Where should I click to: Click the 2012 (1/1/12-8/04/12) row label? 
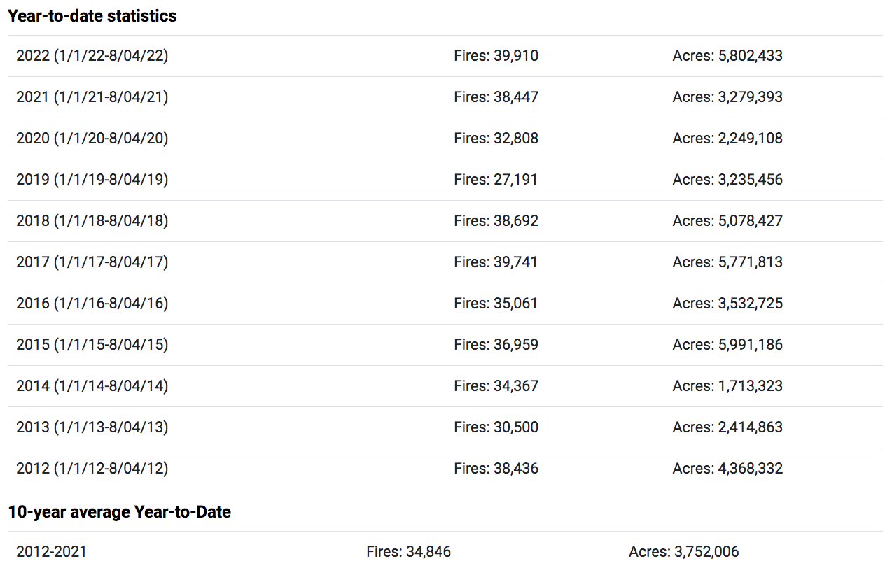[x=92, y=469]
